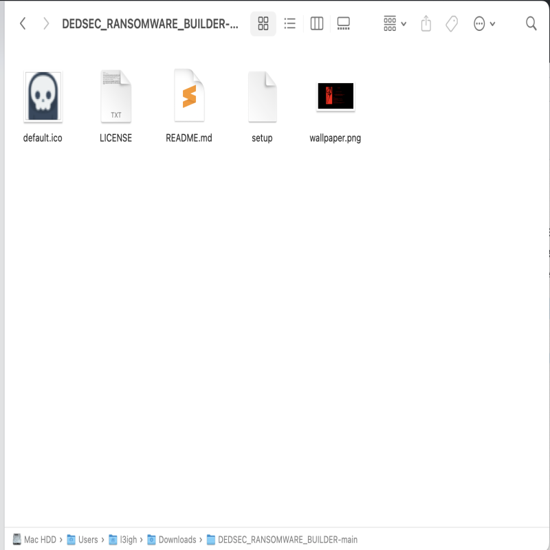Click the README.md file name

coord(189,138)
